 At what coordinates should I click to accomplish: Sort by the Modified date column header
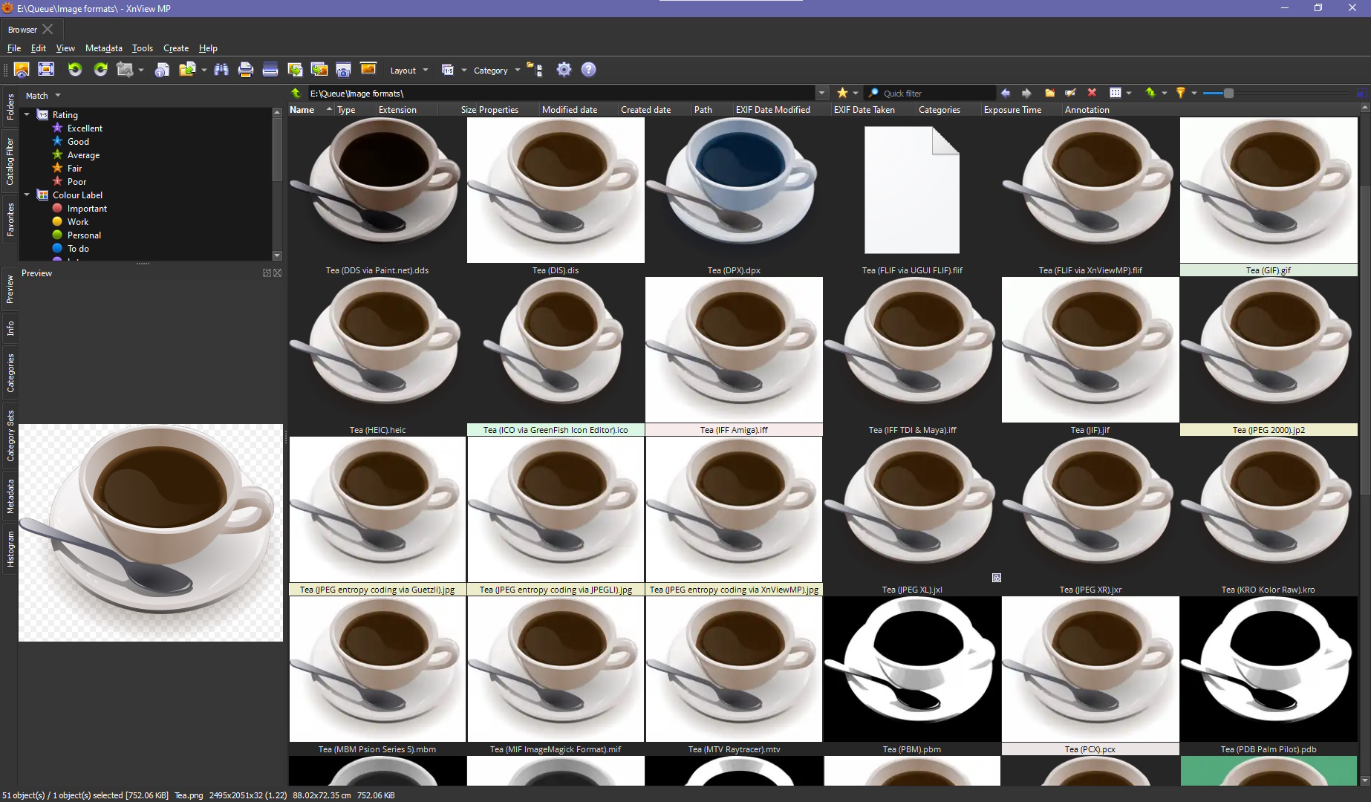point(569,110)
